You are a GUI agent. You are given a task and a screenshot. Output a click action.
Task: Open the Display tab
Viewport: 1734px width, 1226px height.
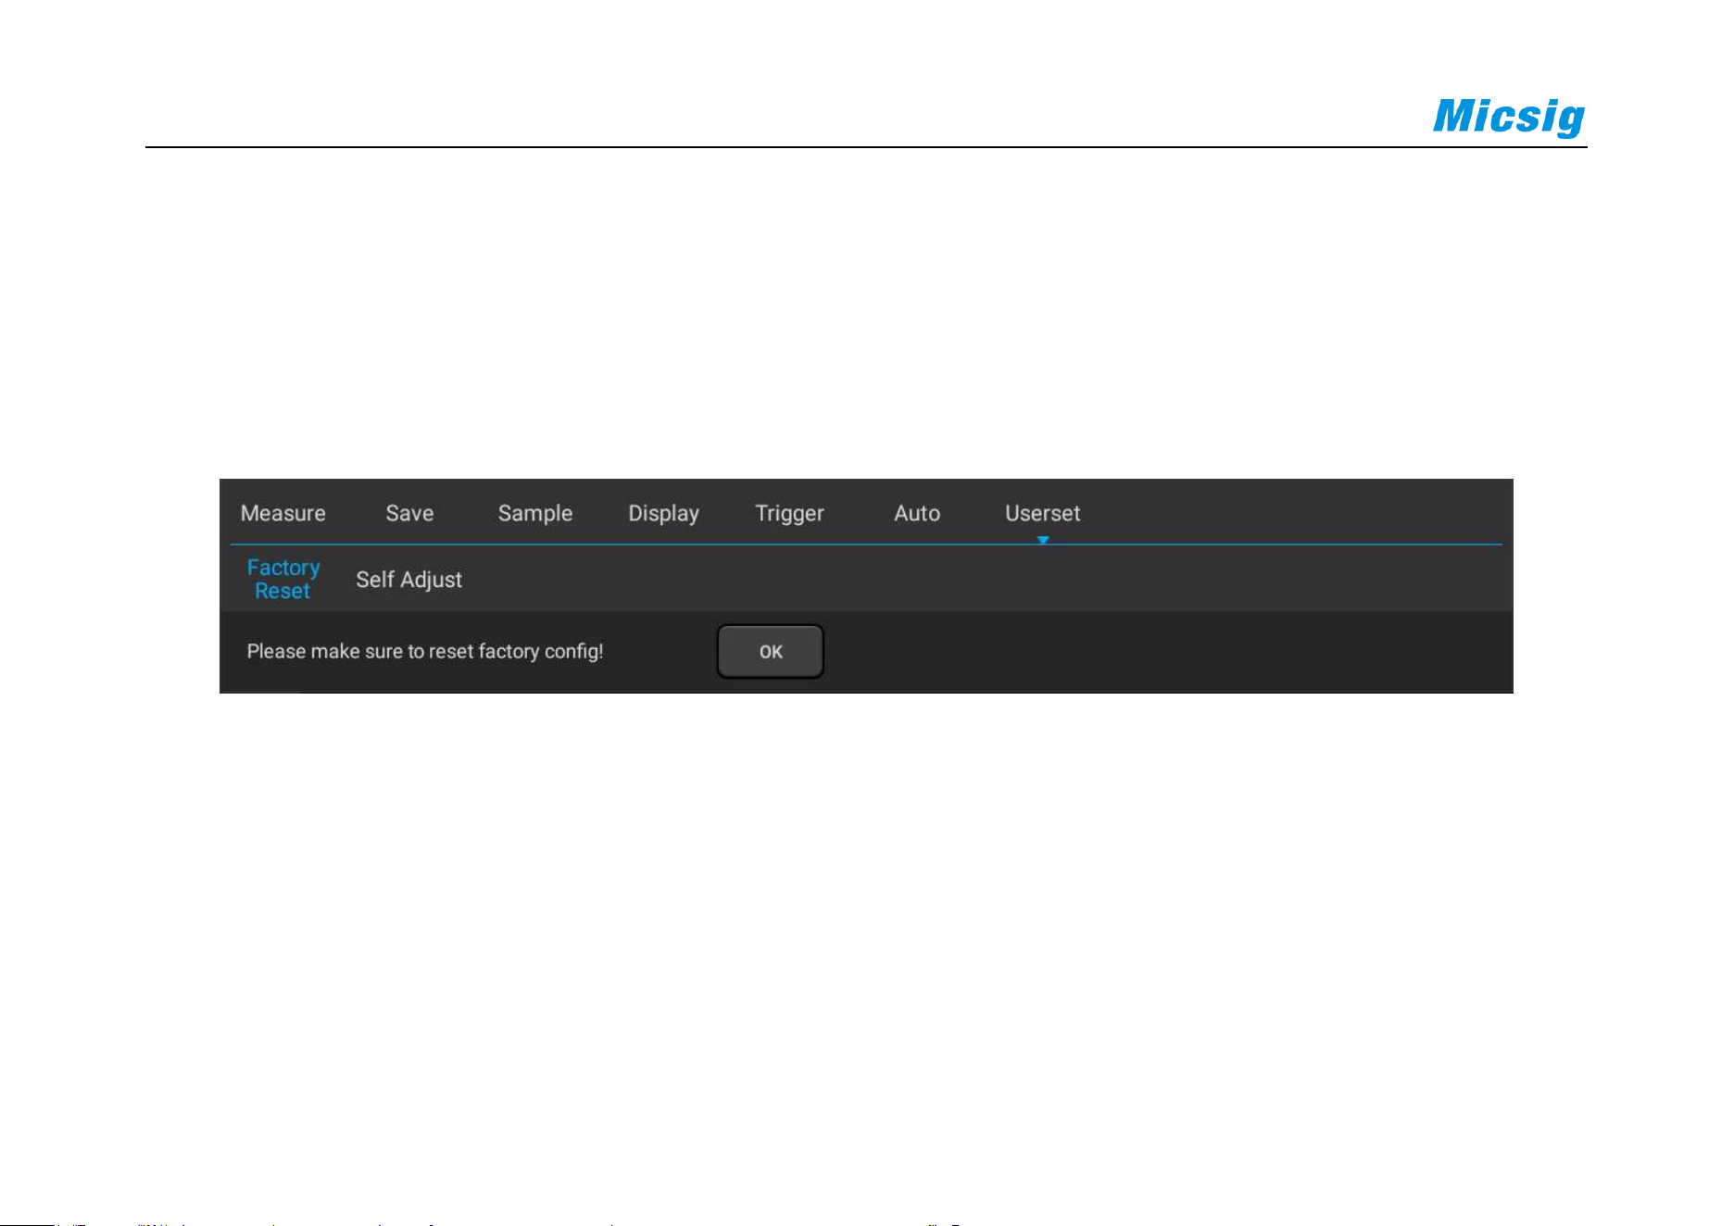click(663, 513)
